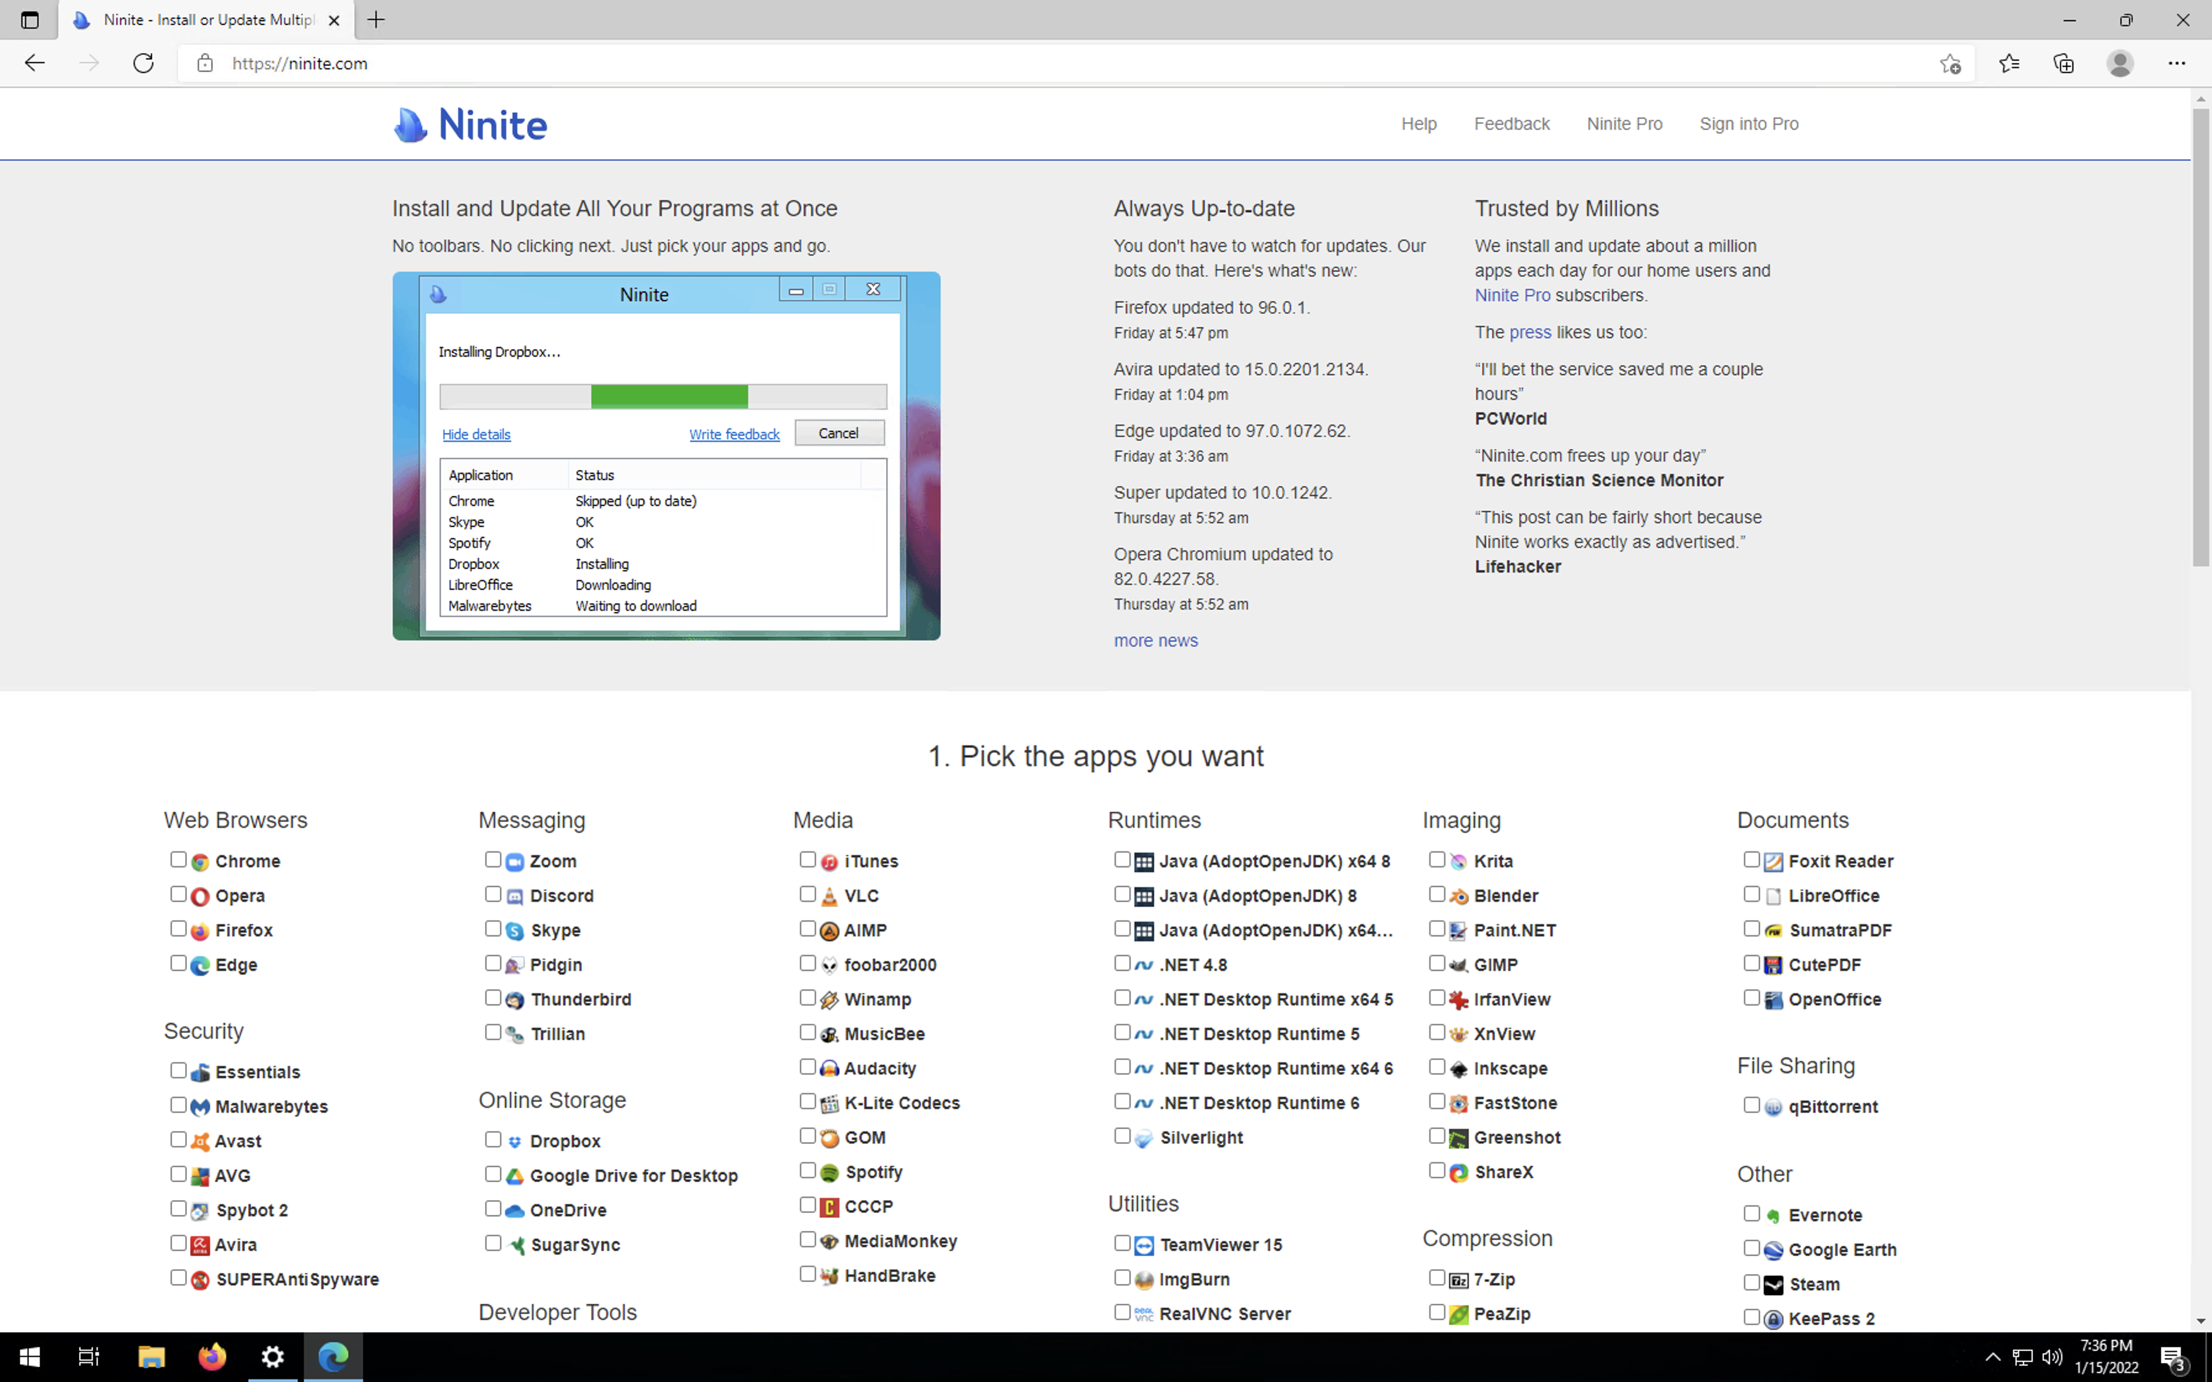Select the 7-Zip checkbox

1437,1277
